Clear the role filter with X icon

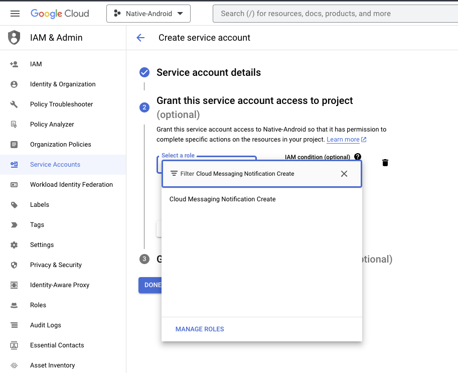point(344,174)
